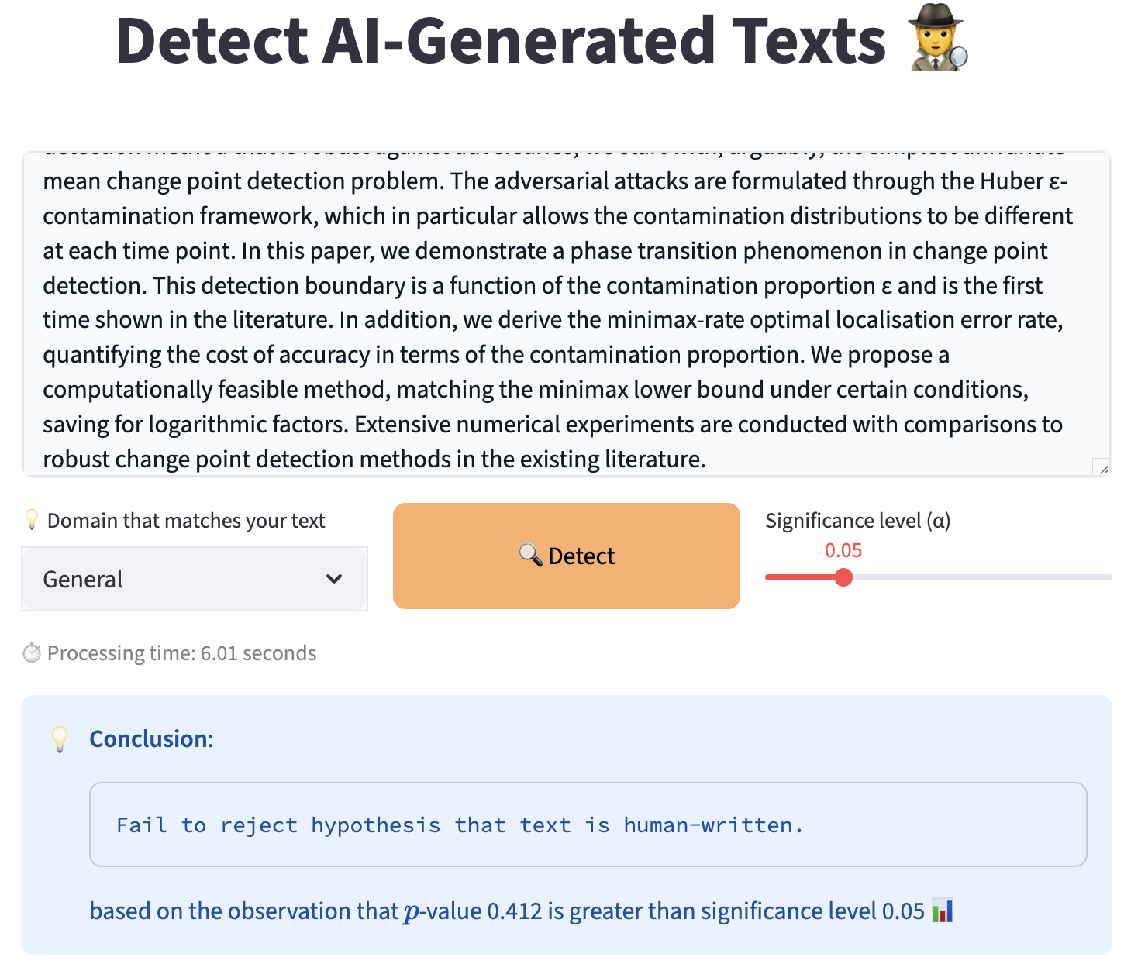Click the detective emoji in the title
The image size is (1124, 964).
(938, 39)
